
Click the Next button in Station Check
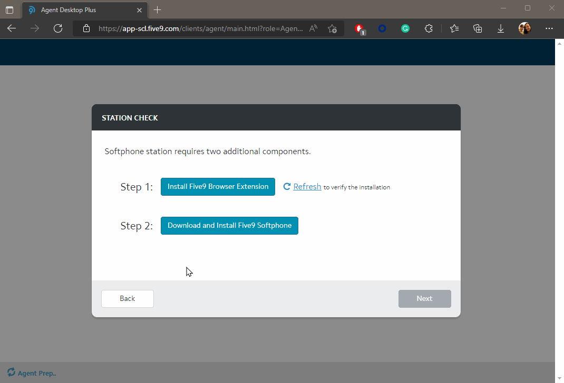click(424, 299)
